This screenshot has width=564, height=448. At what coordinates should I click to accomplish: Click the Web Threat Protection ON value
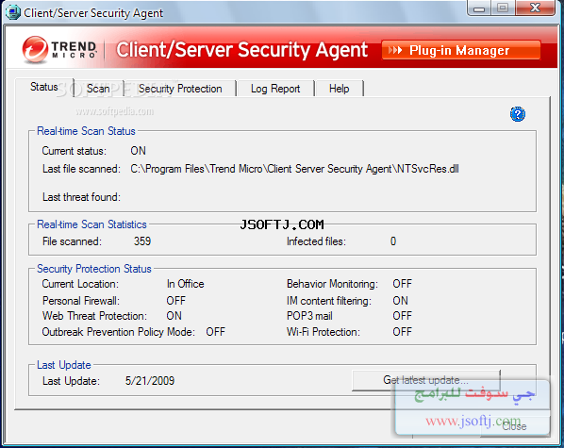pos(174,316)
